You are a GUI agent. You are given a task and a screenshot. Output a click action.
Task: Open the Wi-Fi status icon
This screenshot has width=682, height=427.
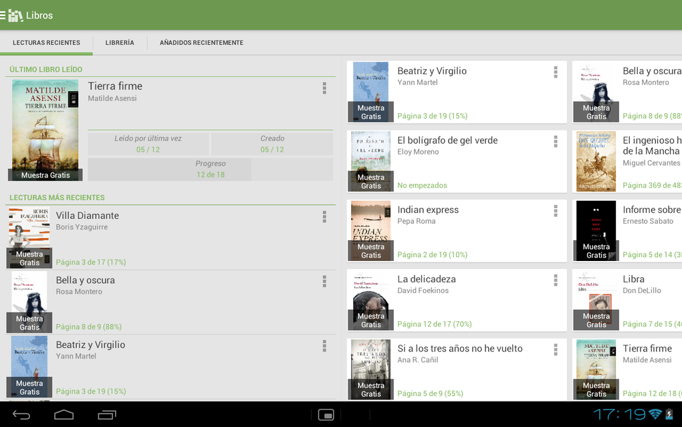(x=655, y=414)
